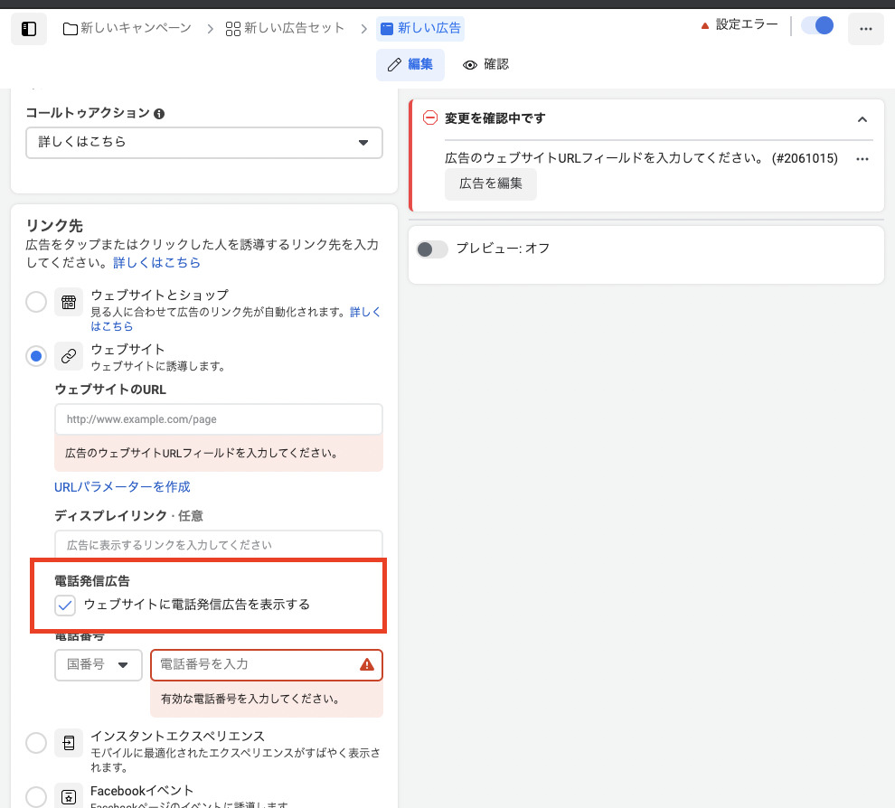
Task: Open the コールトゥアクション dropdown
Action: pos(203,143)
